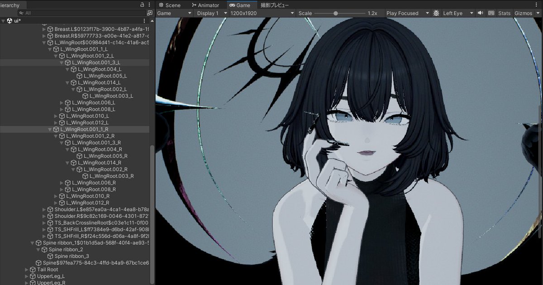Expand Tail Root tree node
The height and width of the screenshot is (285, 543).
click(26, 270)
